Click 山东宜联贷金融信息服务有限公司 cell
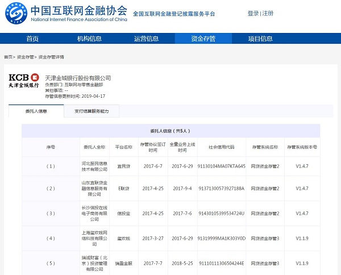The height and width of the screenshot is (275, 341). tap(94, 189)
